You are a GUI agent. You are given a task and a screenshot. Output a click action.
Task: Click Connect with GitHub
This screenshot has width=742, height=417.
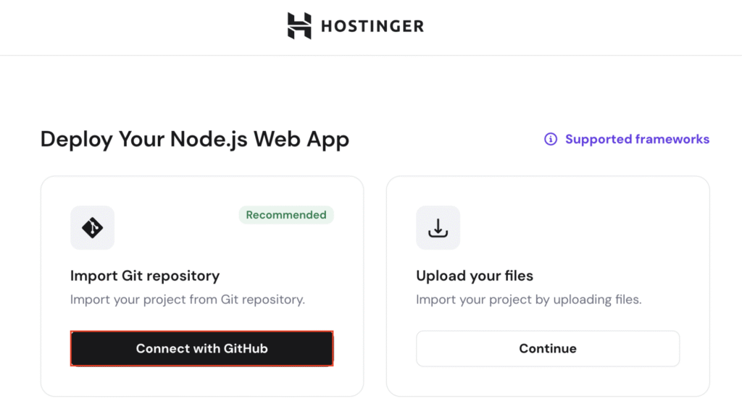coord(201,348)
